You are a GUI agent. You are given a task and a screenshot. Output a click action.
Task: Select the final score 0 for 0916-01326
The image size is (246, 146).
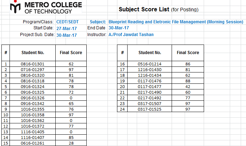(x=71, y=98)
